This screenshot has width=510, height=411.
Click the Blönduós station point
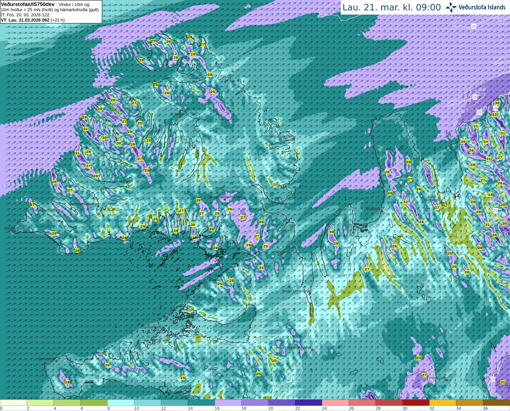[382, 211]
